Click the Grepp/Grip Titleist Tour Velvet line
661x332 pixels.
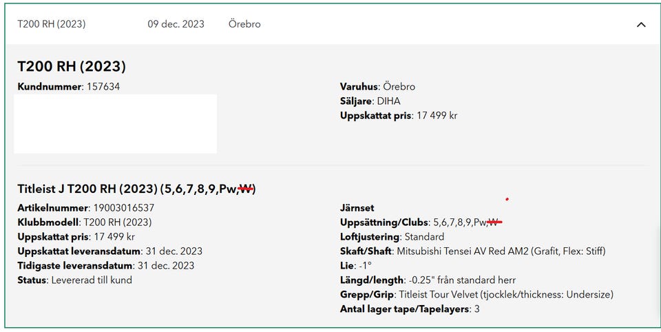tap(476, 294)
